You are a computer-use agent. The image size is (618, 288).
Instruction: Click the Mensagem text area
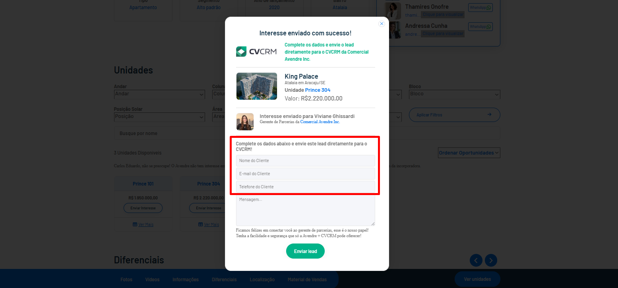tap(305, 210)
